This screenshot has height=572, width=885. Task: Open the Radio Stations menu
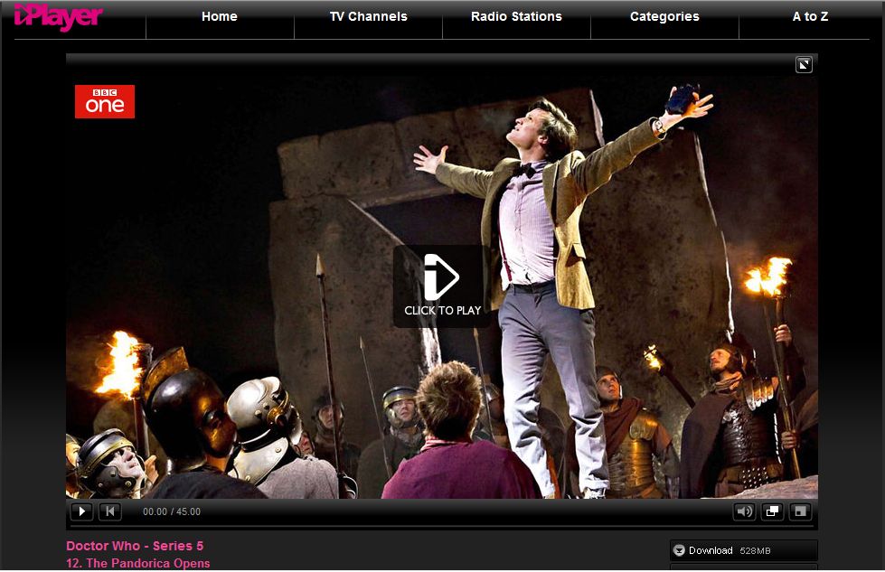516,16
